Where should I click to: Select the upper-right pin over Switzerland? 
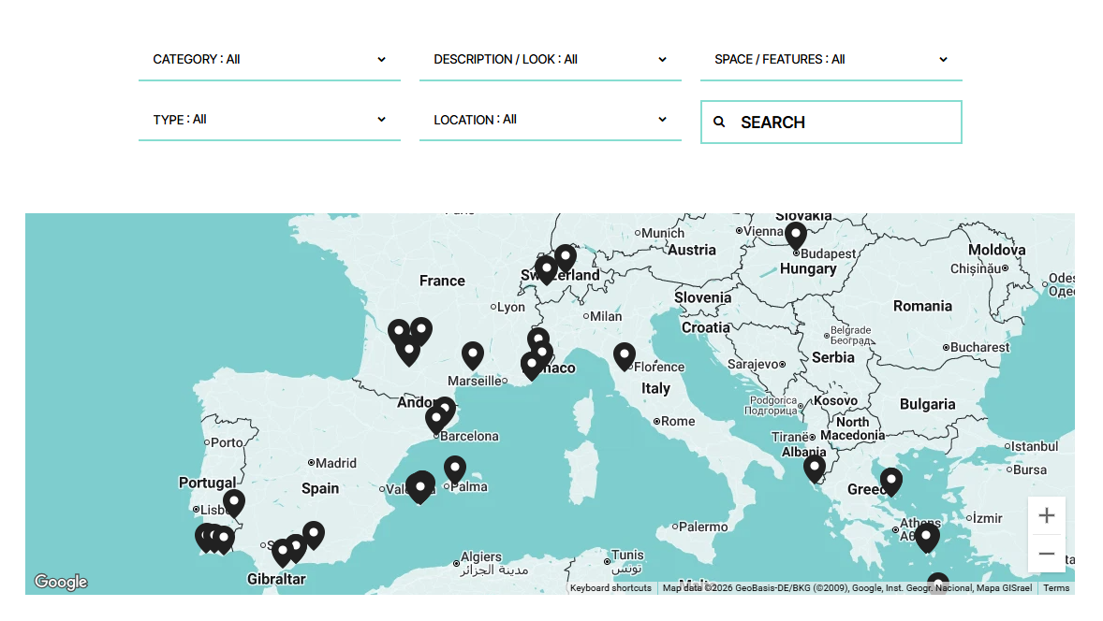566,258
